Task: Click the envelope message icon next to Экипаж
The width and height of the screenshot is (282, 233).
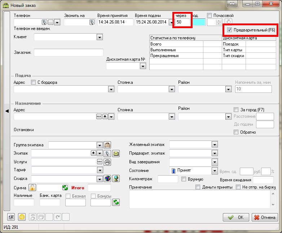Action: (x=116, y=153)
